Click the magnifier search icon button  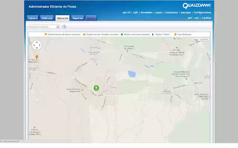[x=64, y=27]
